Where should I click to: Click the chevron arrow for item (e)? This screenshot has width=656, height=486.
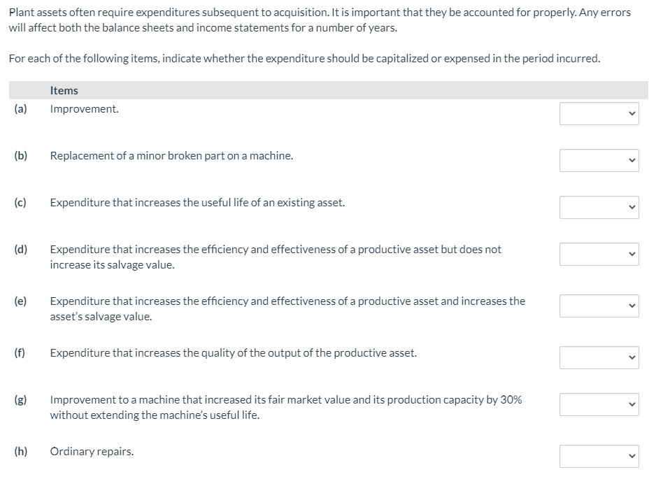(x=632, y=306)
